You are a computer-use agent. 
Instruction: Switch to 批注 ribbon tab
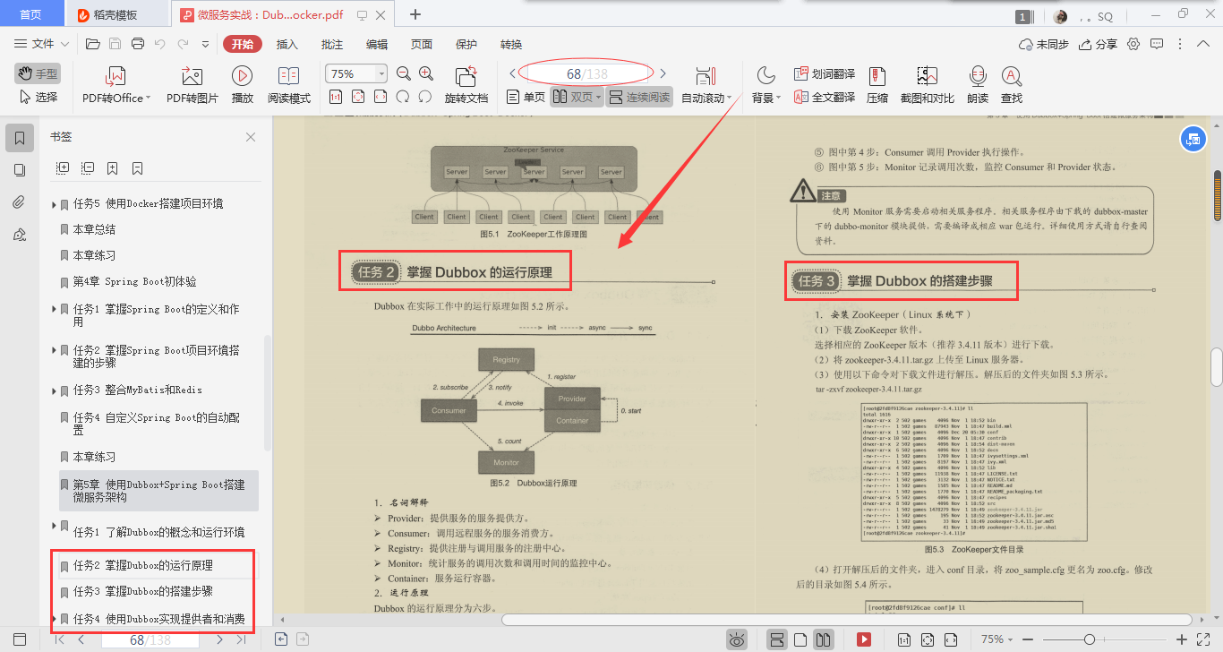pyautogui.click(x=332, y=44)
